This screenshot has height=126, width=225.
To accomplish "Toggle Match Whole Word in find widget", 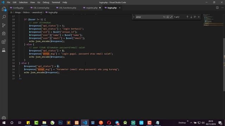I will pos(168,17).
